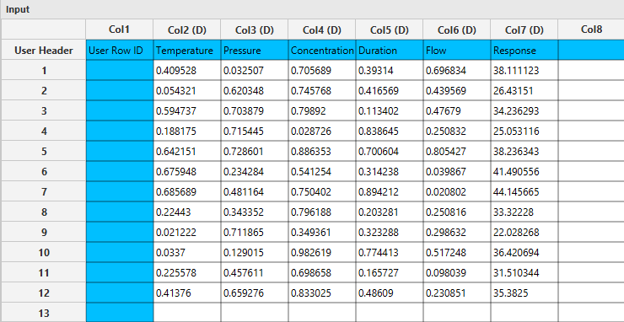Click the Temperature header cell

[187, 50]
